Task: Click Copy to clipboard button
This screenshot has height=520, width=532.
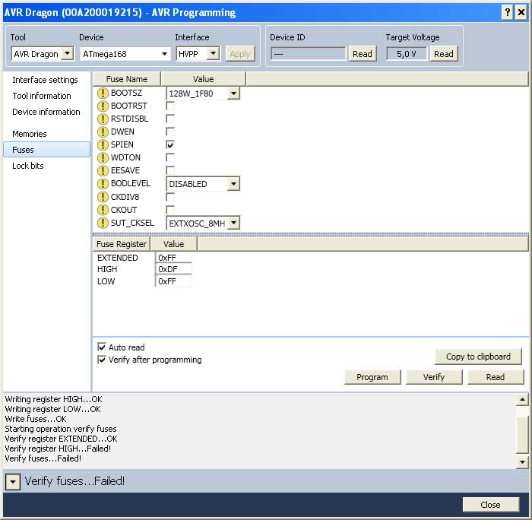Action: [x=478, y=357]
